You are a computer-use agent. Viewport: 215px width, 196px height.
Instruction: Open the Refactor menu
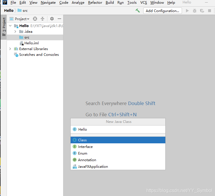[95, 3]
